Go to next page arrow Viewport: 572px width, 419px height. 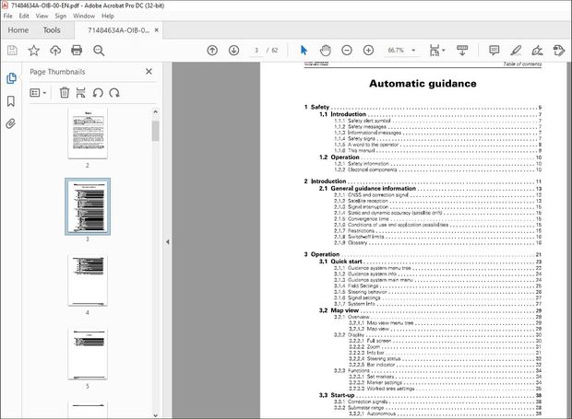(x=233, y=51)
